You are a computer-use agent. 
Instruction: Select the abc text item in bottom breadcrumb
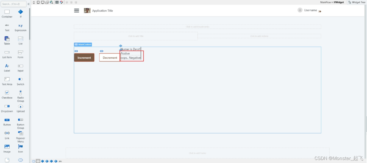[60, 161]
